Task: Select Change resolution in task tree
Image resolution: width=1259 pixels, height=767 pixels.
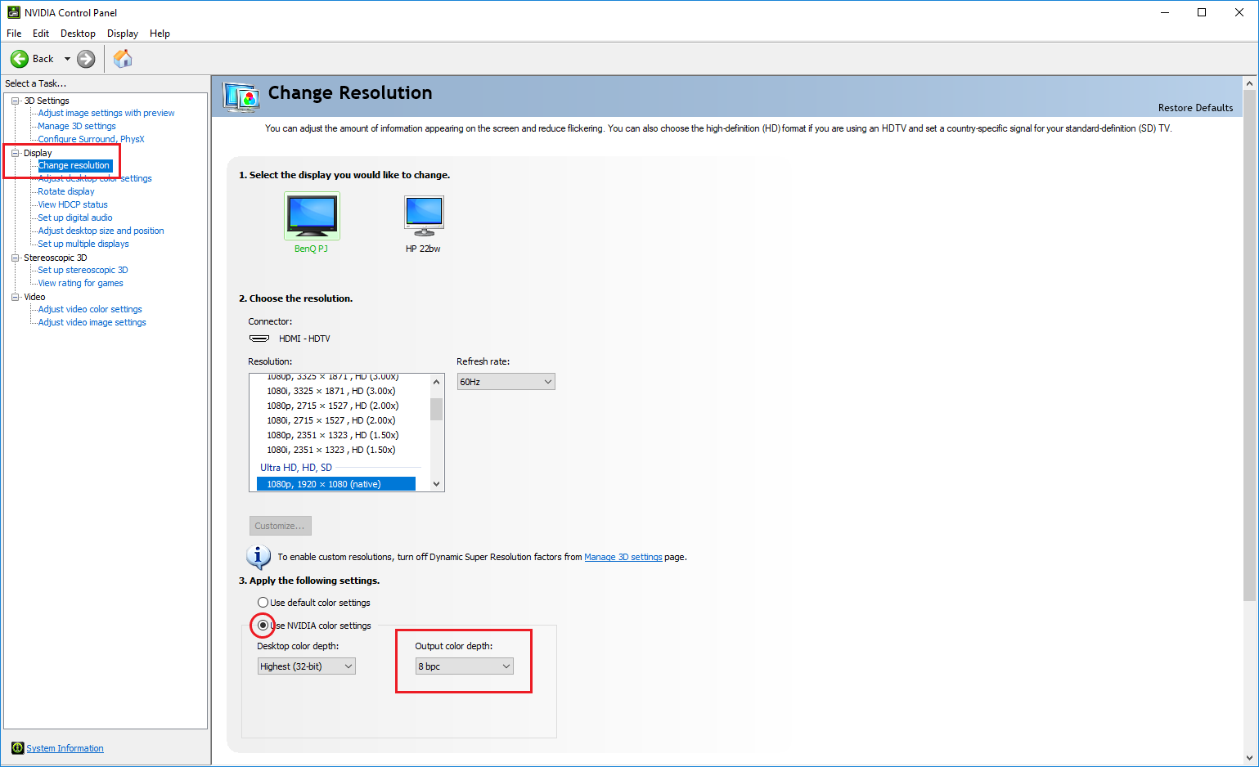Action: [x=74, y=165]
